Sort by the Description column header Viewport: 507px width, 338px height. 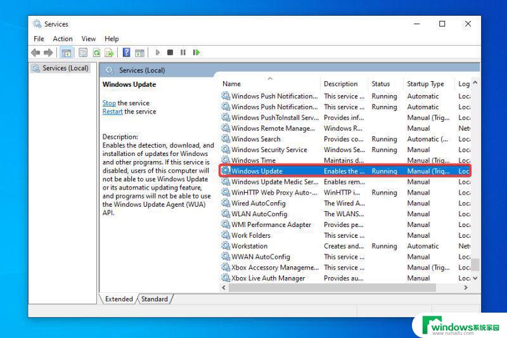pyautogui.click(x=344, y=84)
